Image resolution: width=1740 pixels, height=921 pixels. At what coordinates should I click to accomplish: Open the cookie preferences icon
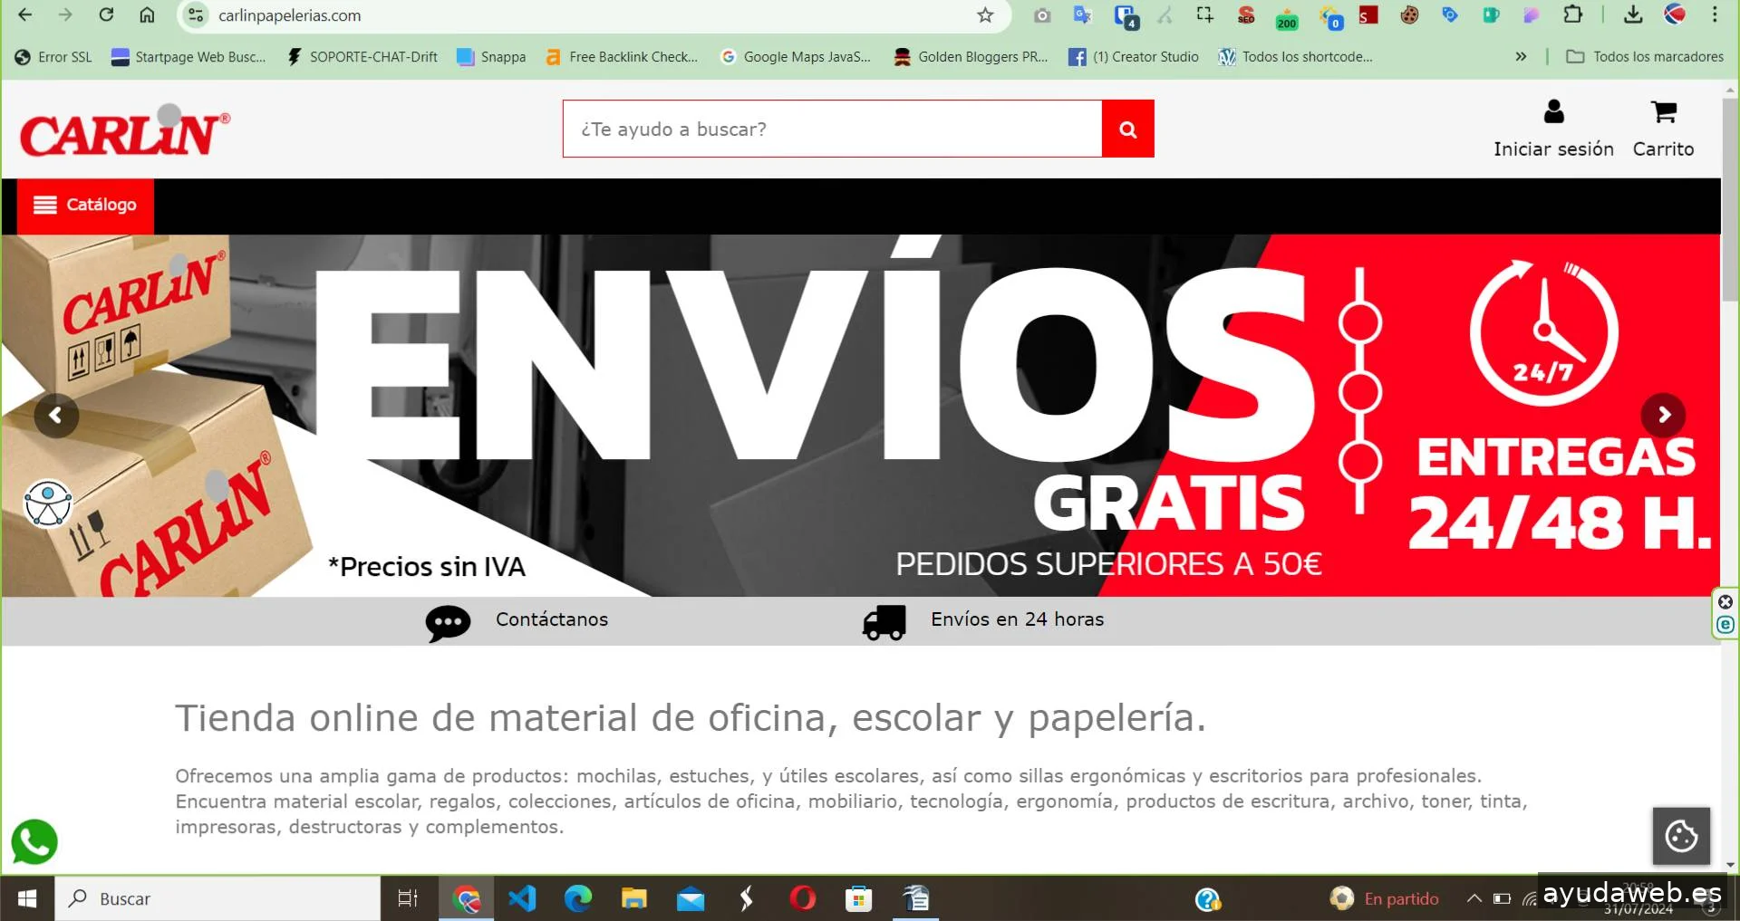point(1681,836)
